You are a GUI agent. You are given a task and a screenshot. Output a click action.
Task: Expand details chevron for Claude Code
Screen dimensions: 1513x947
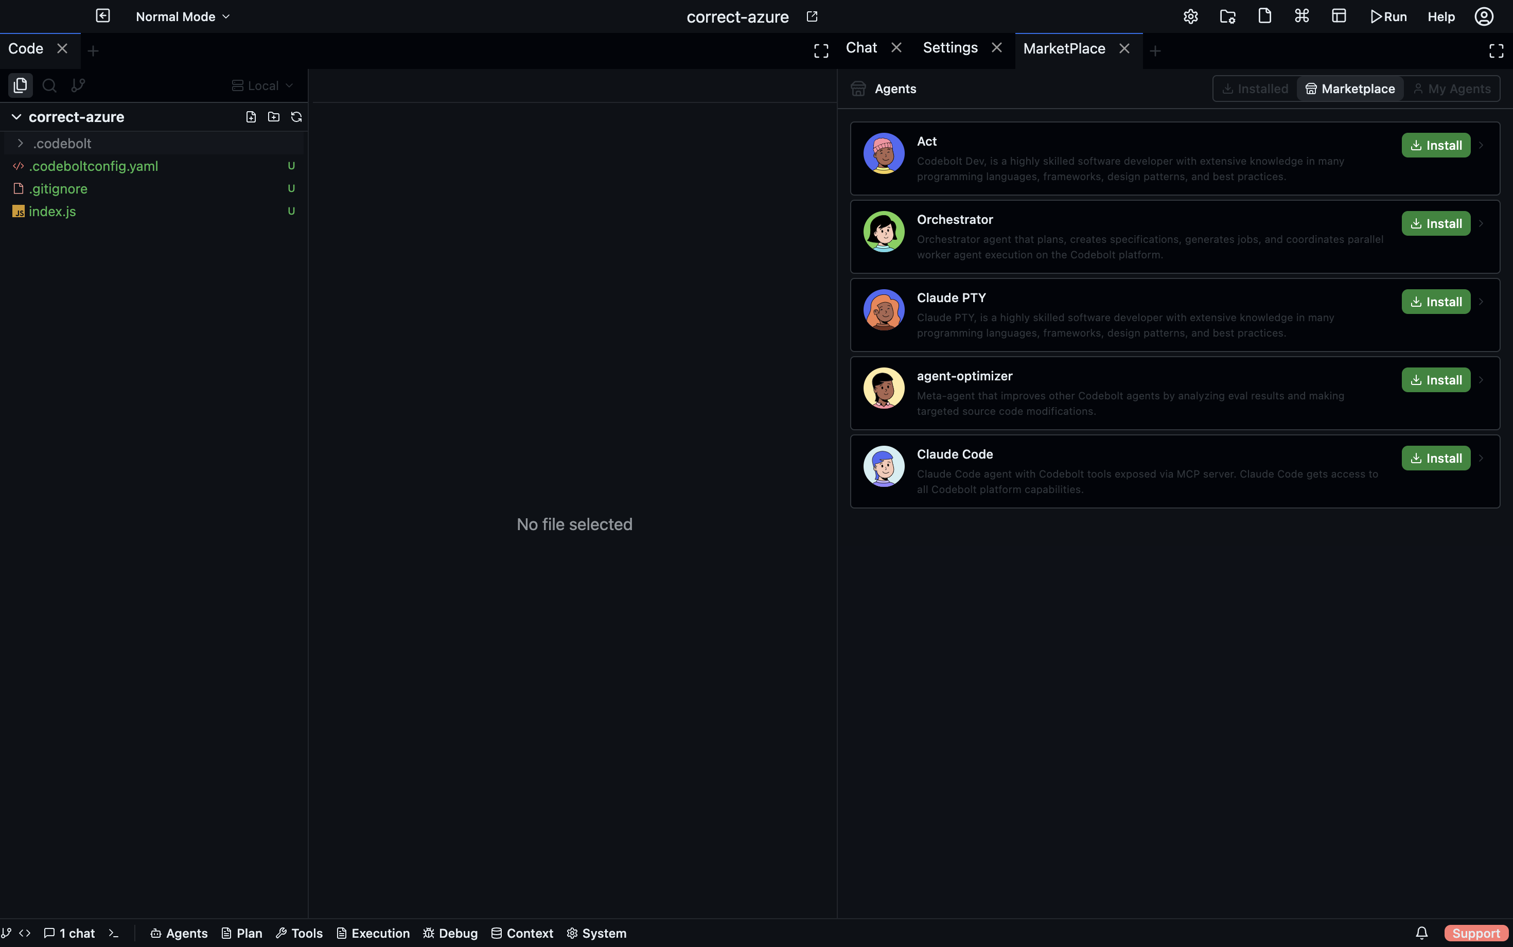(1481, 459)
